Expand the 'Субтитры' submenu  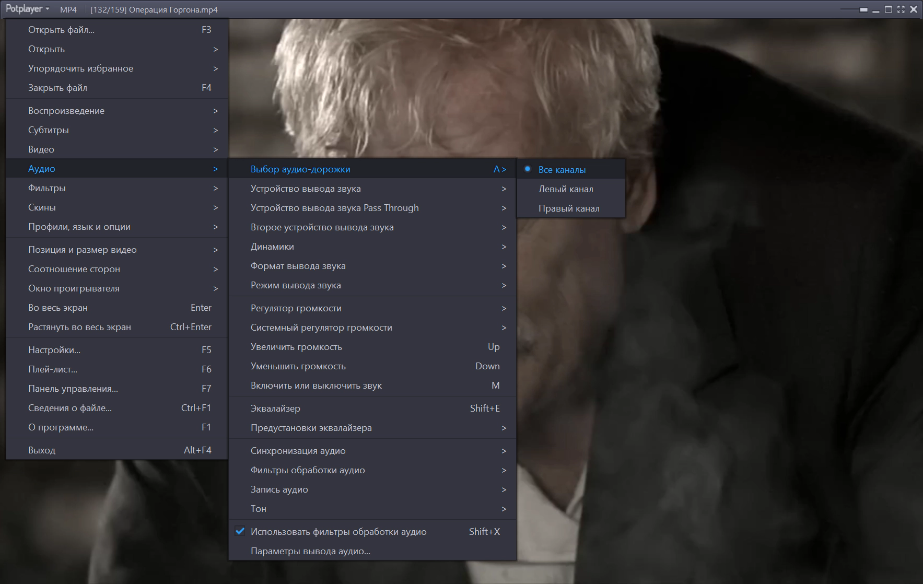pos(117,130)
